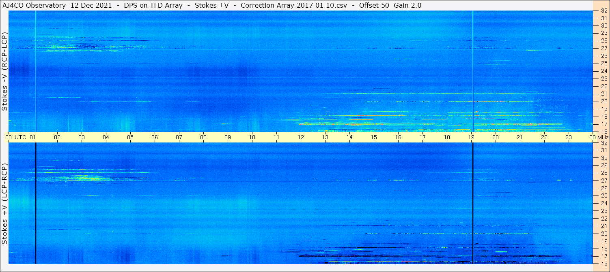
Task: Select the 03 hour tick label
Action: click(x=82, y=138)
